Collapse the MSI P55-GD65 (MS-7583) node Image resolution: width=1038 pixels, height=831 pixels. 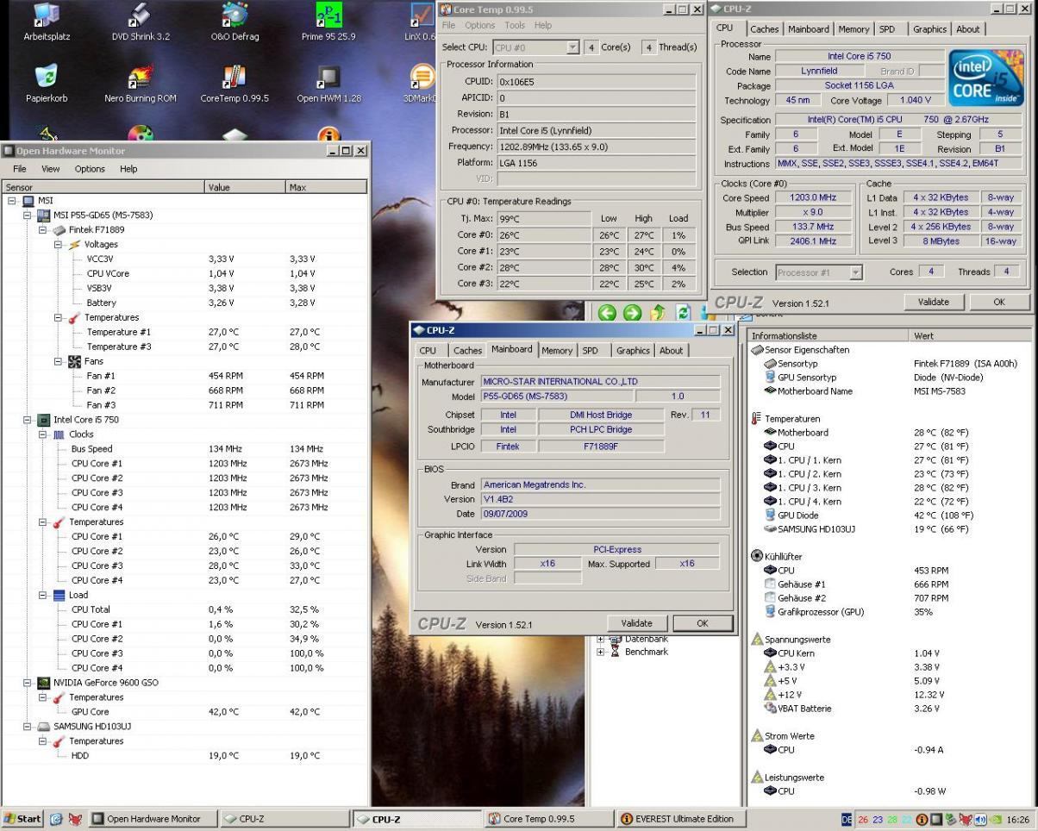(28, 216)
